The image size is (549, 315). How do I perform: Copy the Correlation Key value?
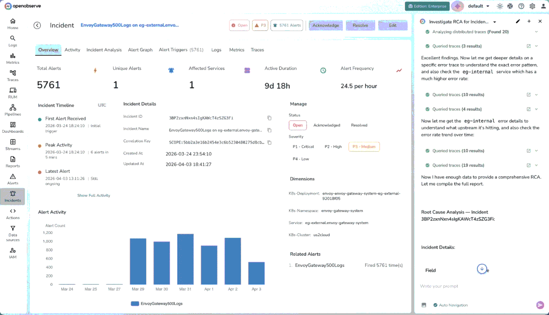(x=269, y=143)
